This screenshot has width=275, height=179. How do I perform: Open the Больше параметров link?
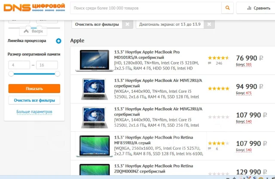(34, 112)
